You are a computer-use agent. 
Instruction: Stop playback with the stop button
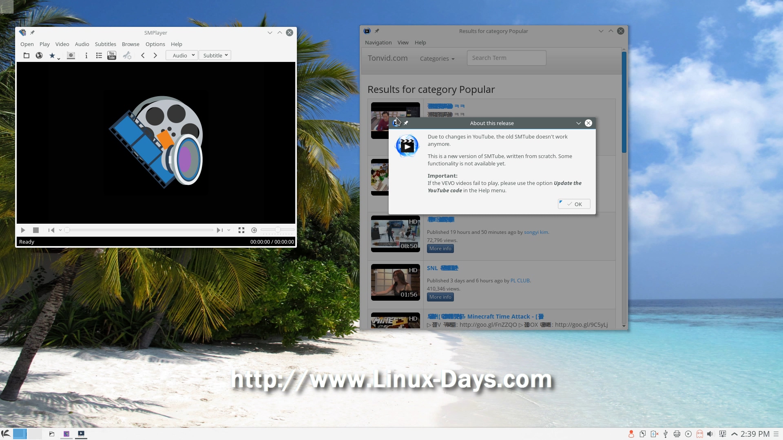pyautogui.click(x=36, y=230)
